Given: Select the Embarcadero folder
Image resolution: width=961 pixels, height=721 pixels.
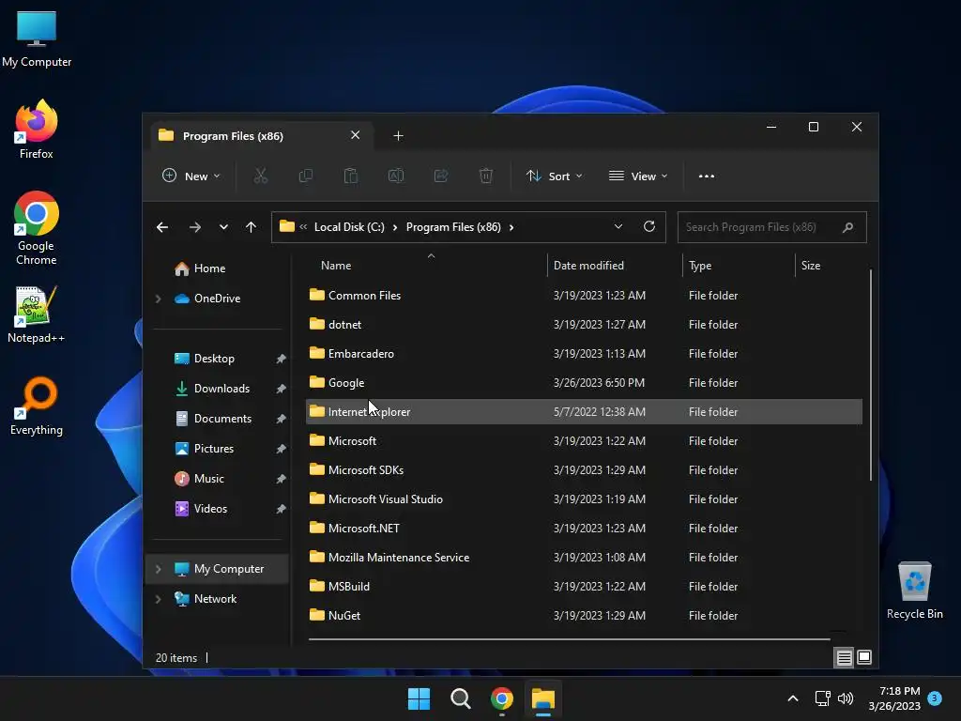Looking at the screenshot, I should (584, 354).
